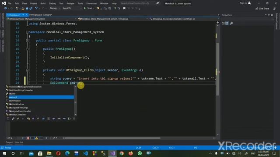
Task: Select MulticastNotSupportedException in IntelliSense
Action: pyautogui.click(x=25, y=87)
